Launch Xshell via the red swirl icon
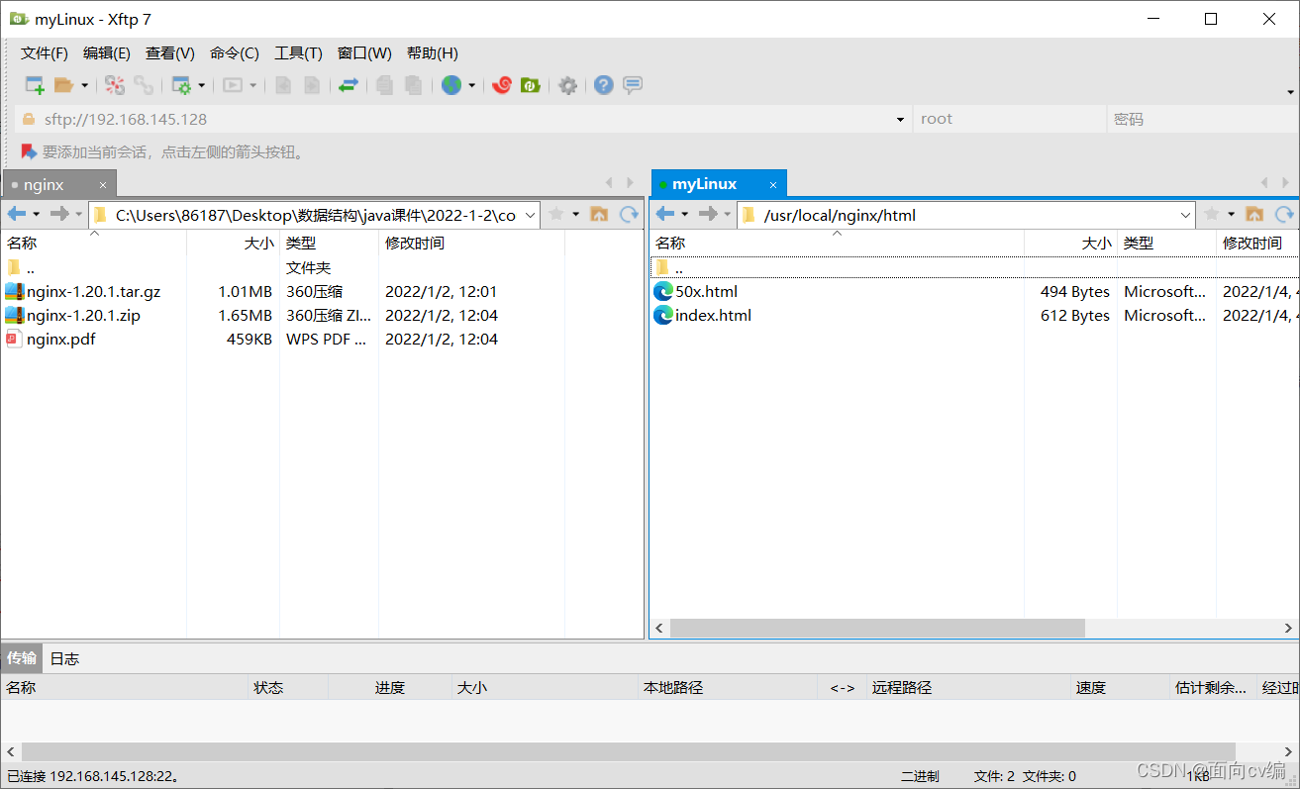Image resolution: width=1300 pixels, height=789 pixels. 502,85
